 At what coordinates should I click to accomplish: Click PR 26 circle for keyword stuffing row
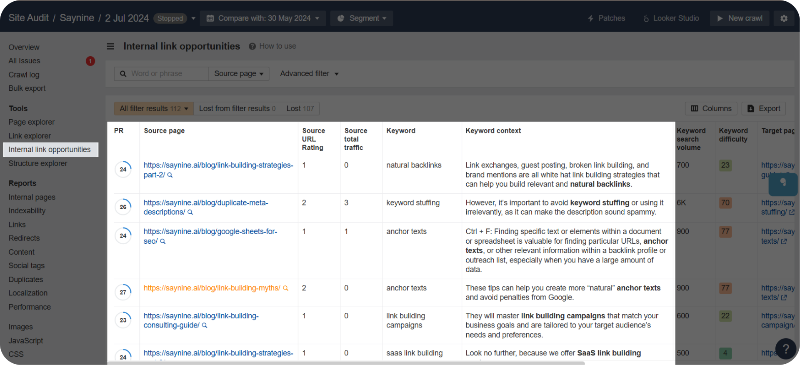123,207
